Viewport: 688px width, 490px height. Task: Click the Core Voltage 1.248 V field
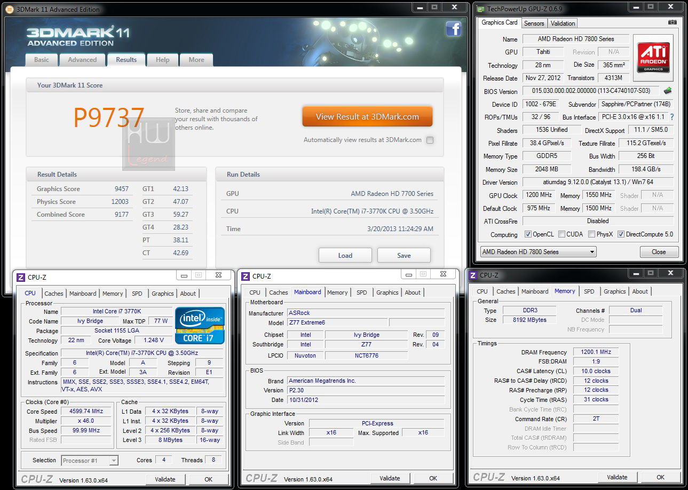154,340
